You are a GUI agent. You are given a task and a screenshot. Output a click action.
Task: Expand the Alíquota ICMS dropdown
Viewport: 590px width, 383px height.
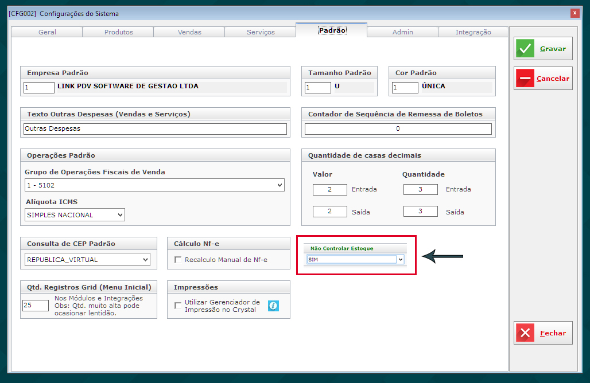coord(120,215)
